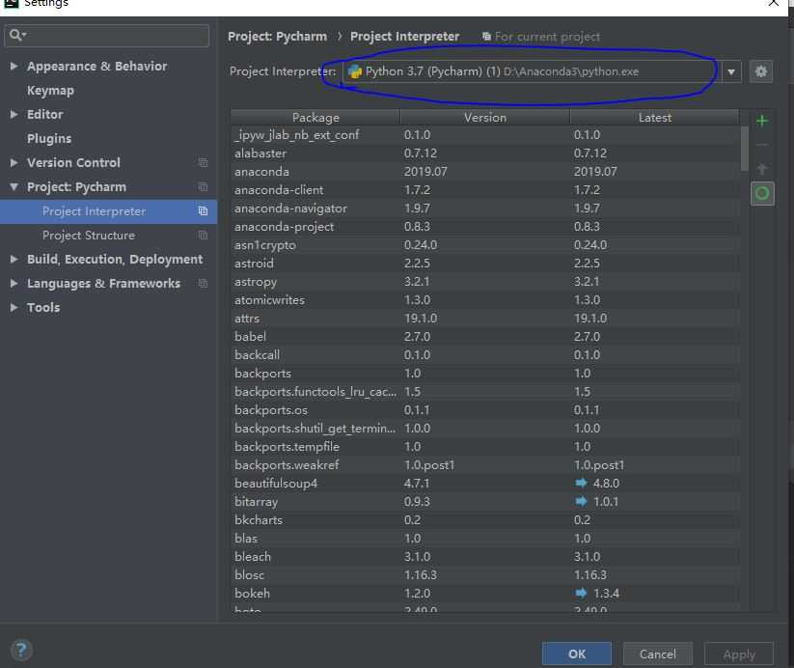Click the copy icon beside Project Interpreter row

tap(203, 211)
